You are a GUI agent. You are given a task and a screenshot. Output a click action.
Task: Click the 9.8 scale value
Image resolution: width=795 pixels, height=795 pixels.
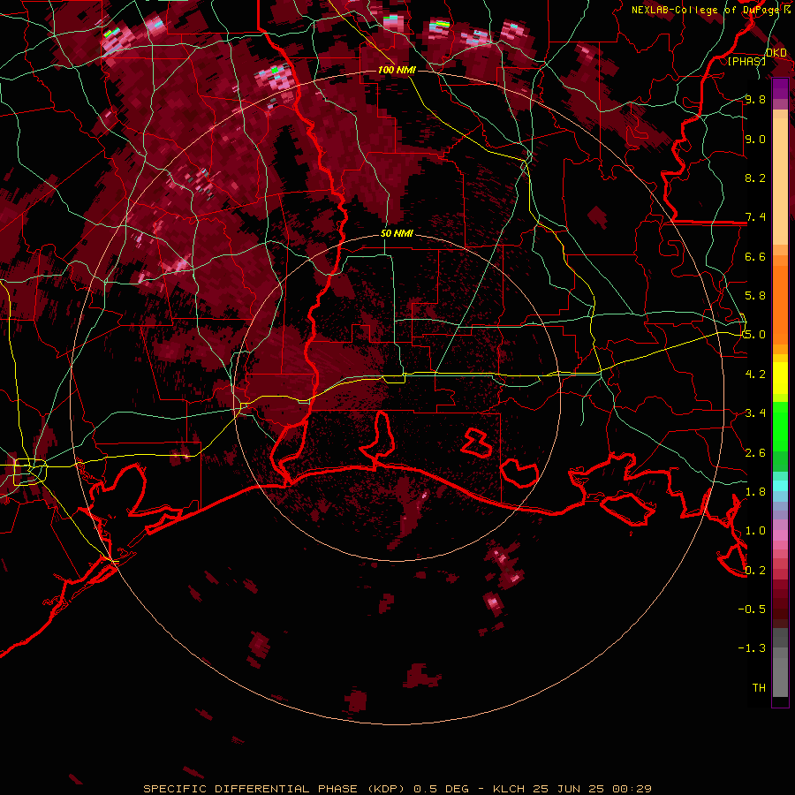click(x=755, y=99)
